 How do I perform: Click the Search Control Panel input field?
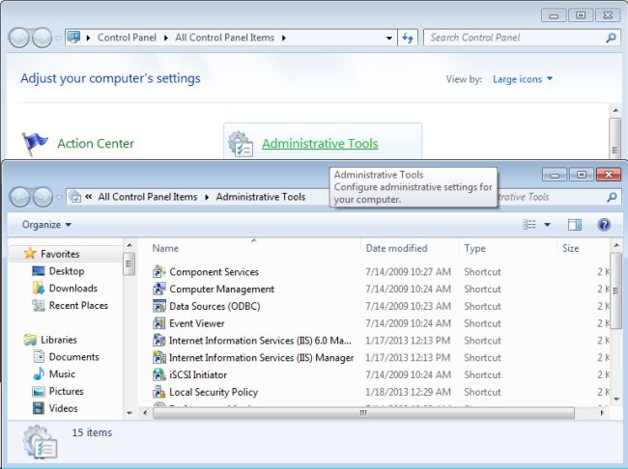click(x=522, y=38)
